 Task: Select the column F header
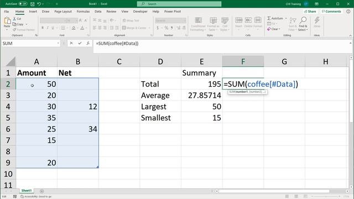coord(243,61)
